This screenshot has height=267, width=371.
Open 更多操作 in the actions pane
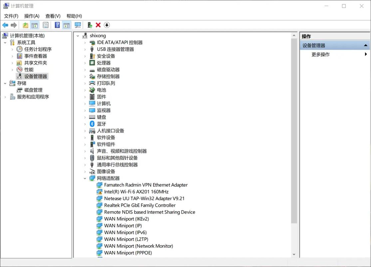[x=320, y=54]
